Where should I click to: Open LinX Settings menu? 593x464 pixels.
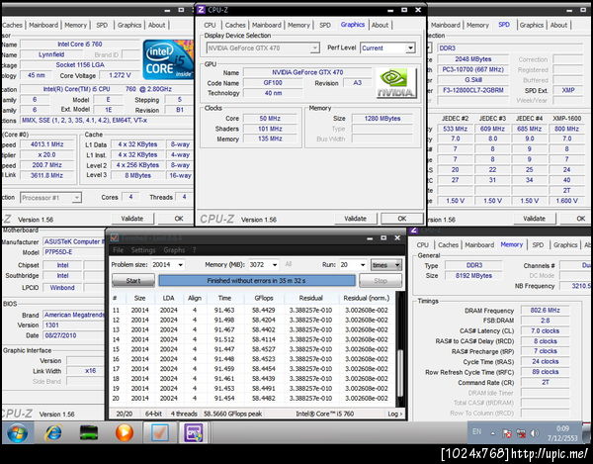[x=143, y=249]
